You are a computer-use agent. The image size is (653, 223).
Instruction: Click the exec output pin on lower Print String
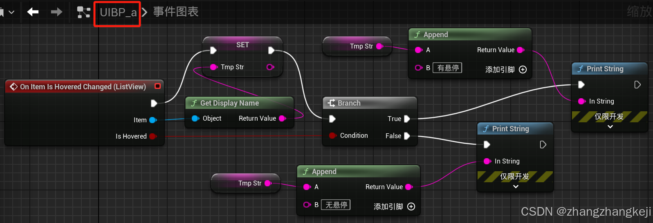pos(543,144)
